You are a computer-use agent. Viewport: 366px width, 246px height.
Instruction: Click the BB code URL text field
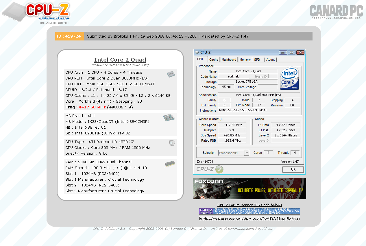pos(249,219)
